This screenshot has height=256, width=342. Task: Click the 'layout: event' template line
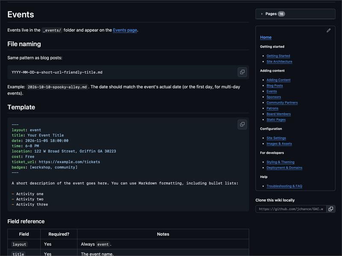tap(27, 130)
